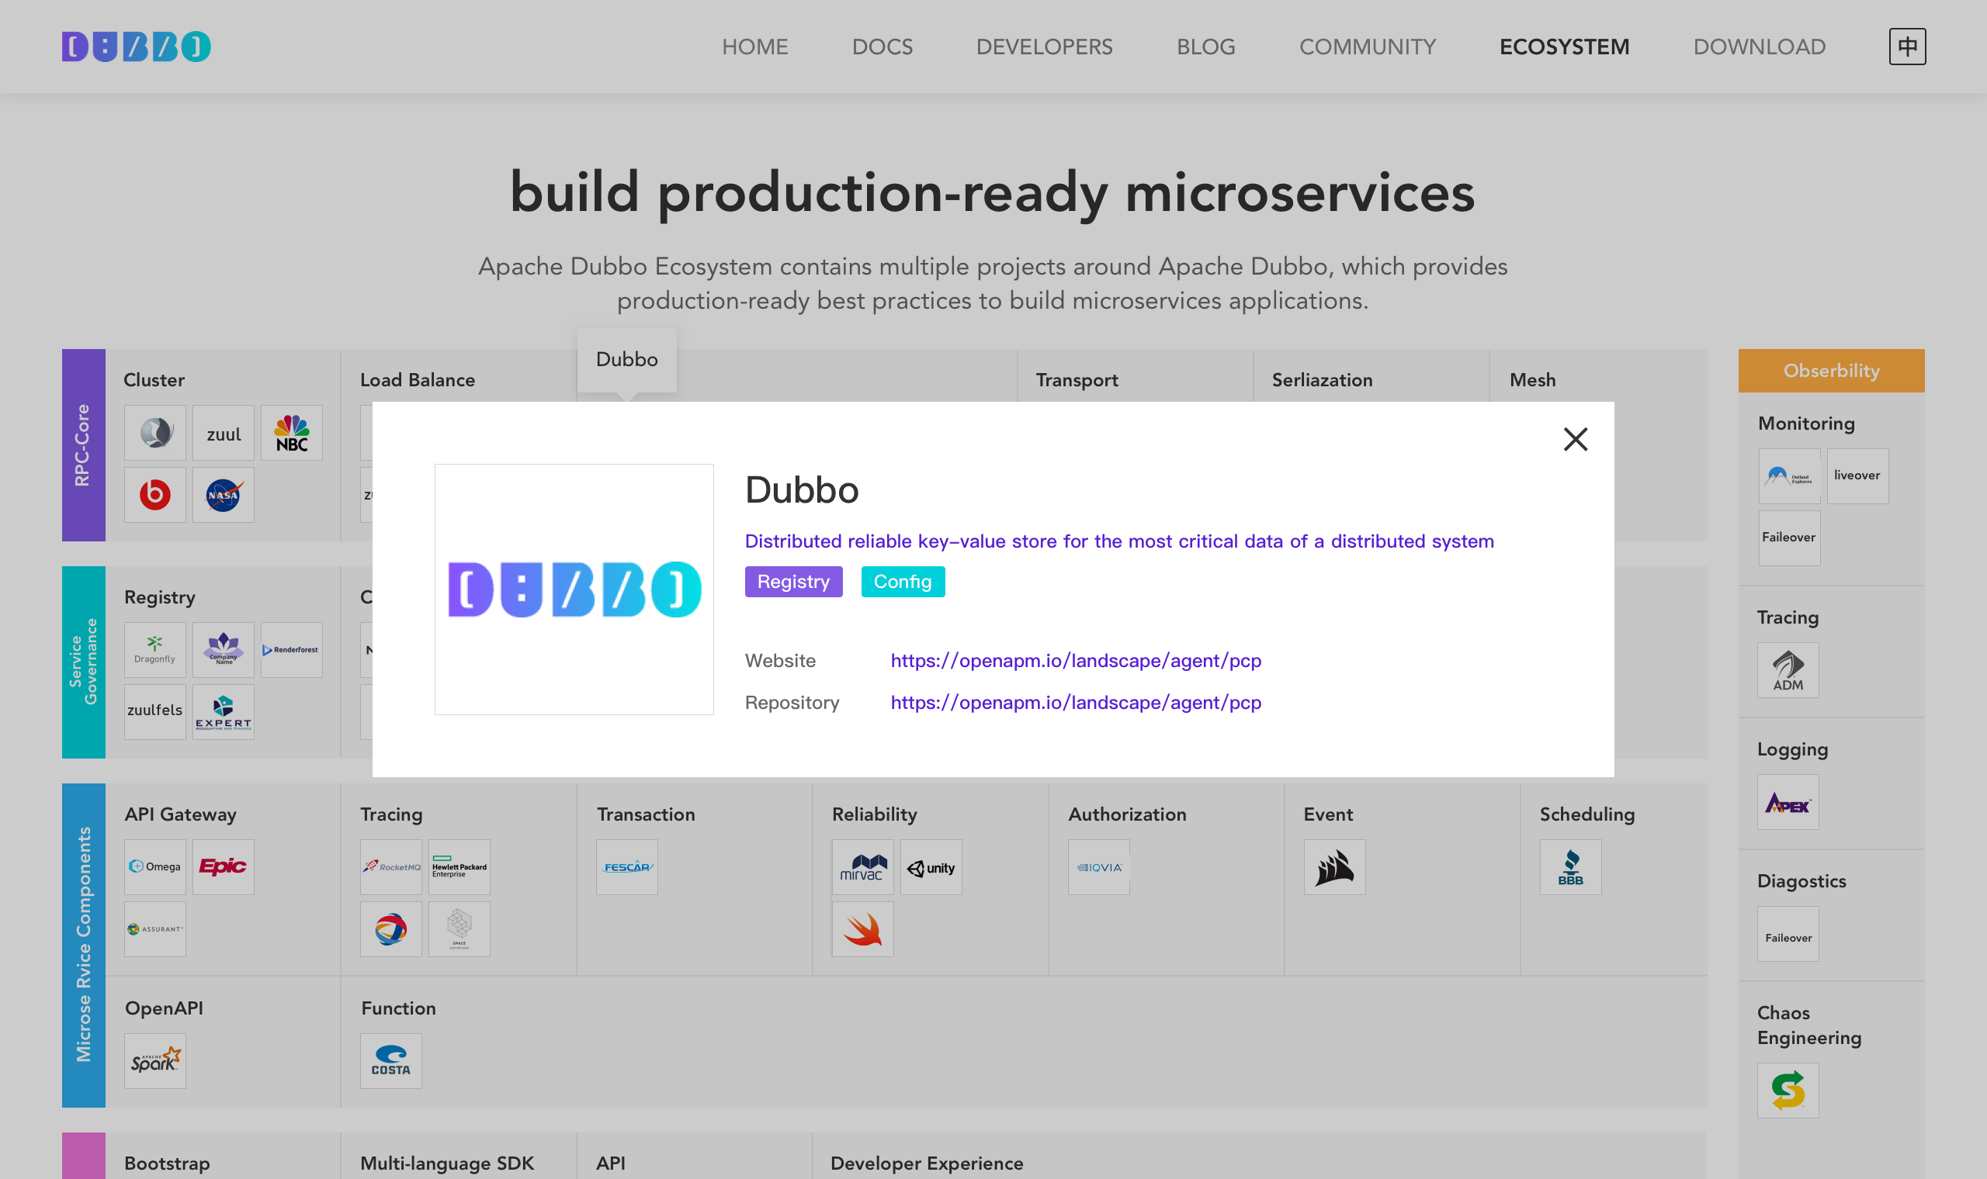Image resolution: width=1987 pixels, height=1179 pixels.
Task: Select the Renderforest tile
Action: pyautogui.click(x=292, y=650)
